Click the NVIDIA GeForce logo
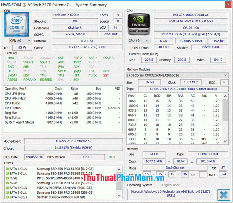Viewport: 233px width, 203px height. click(x=139, y=24)
